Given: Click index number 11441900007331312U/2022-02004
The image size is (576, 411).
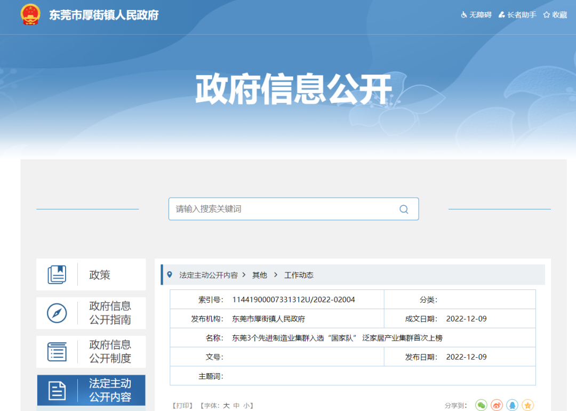Looking at the screenshot, I should point(293,300).
